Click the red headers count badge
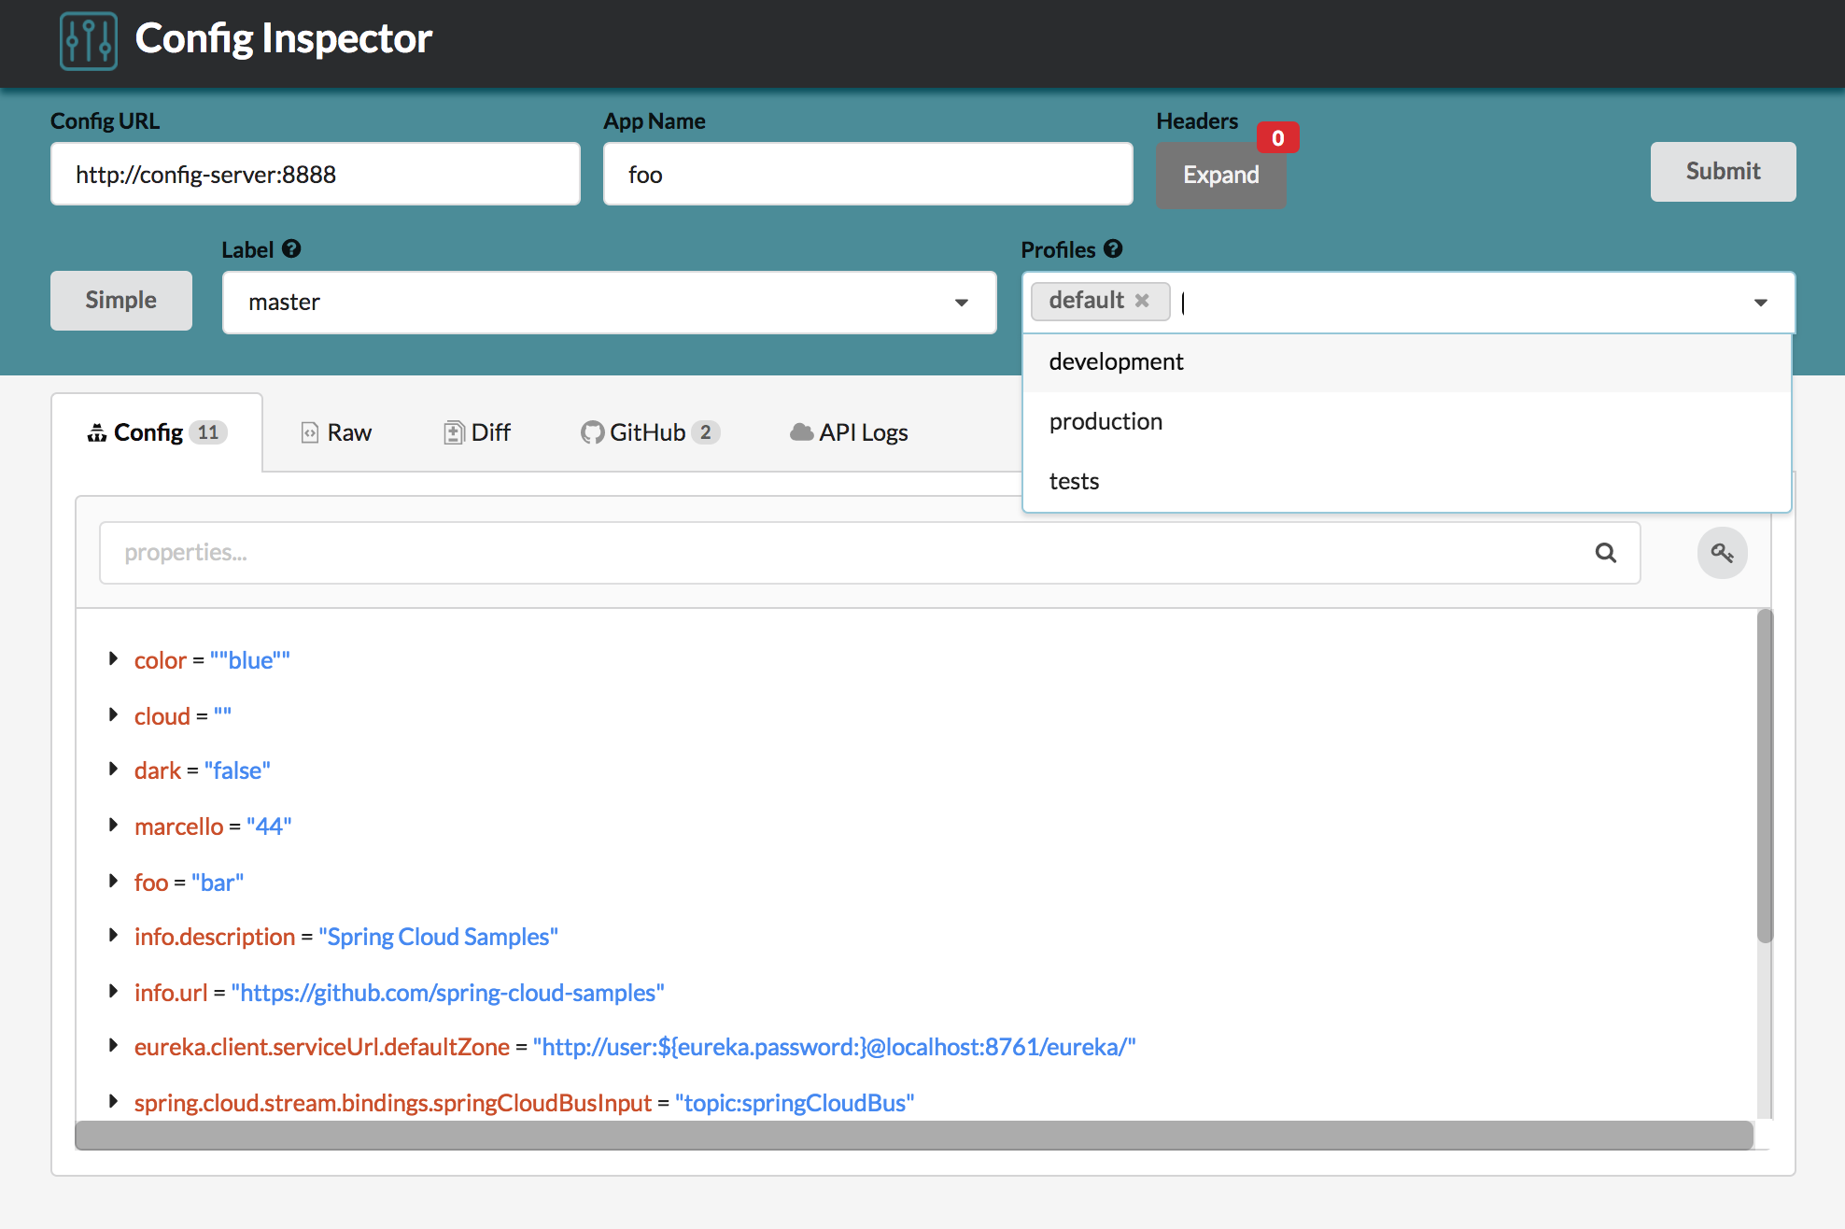Screen dimensions: 1845x1229 coord(1277,138)
